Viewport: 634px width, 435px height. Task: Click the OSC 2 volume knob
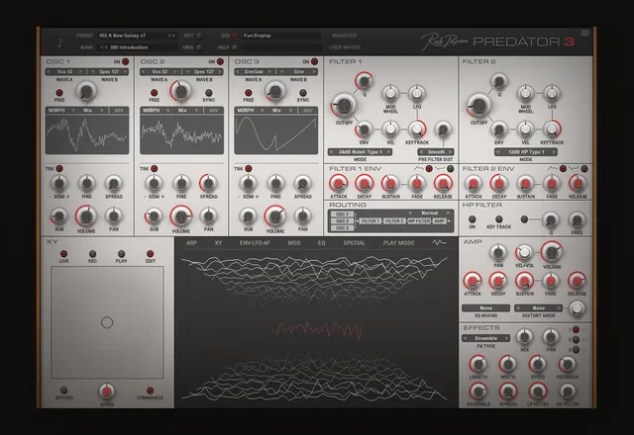[x=180, y=217]
